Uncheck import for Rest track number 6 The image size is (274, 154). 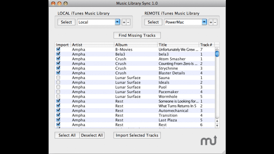[x=58, y=125]
